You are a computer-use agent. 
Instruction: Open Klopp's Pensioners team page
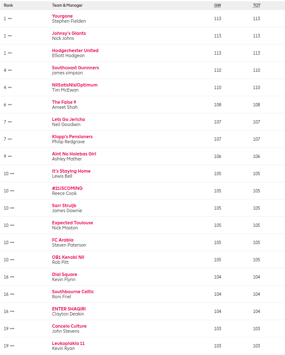pyautogui.click(x=72, y=137)
